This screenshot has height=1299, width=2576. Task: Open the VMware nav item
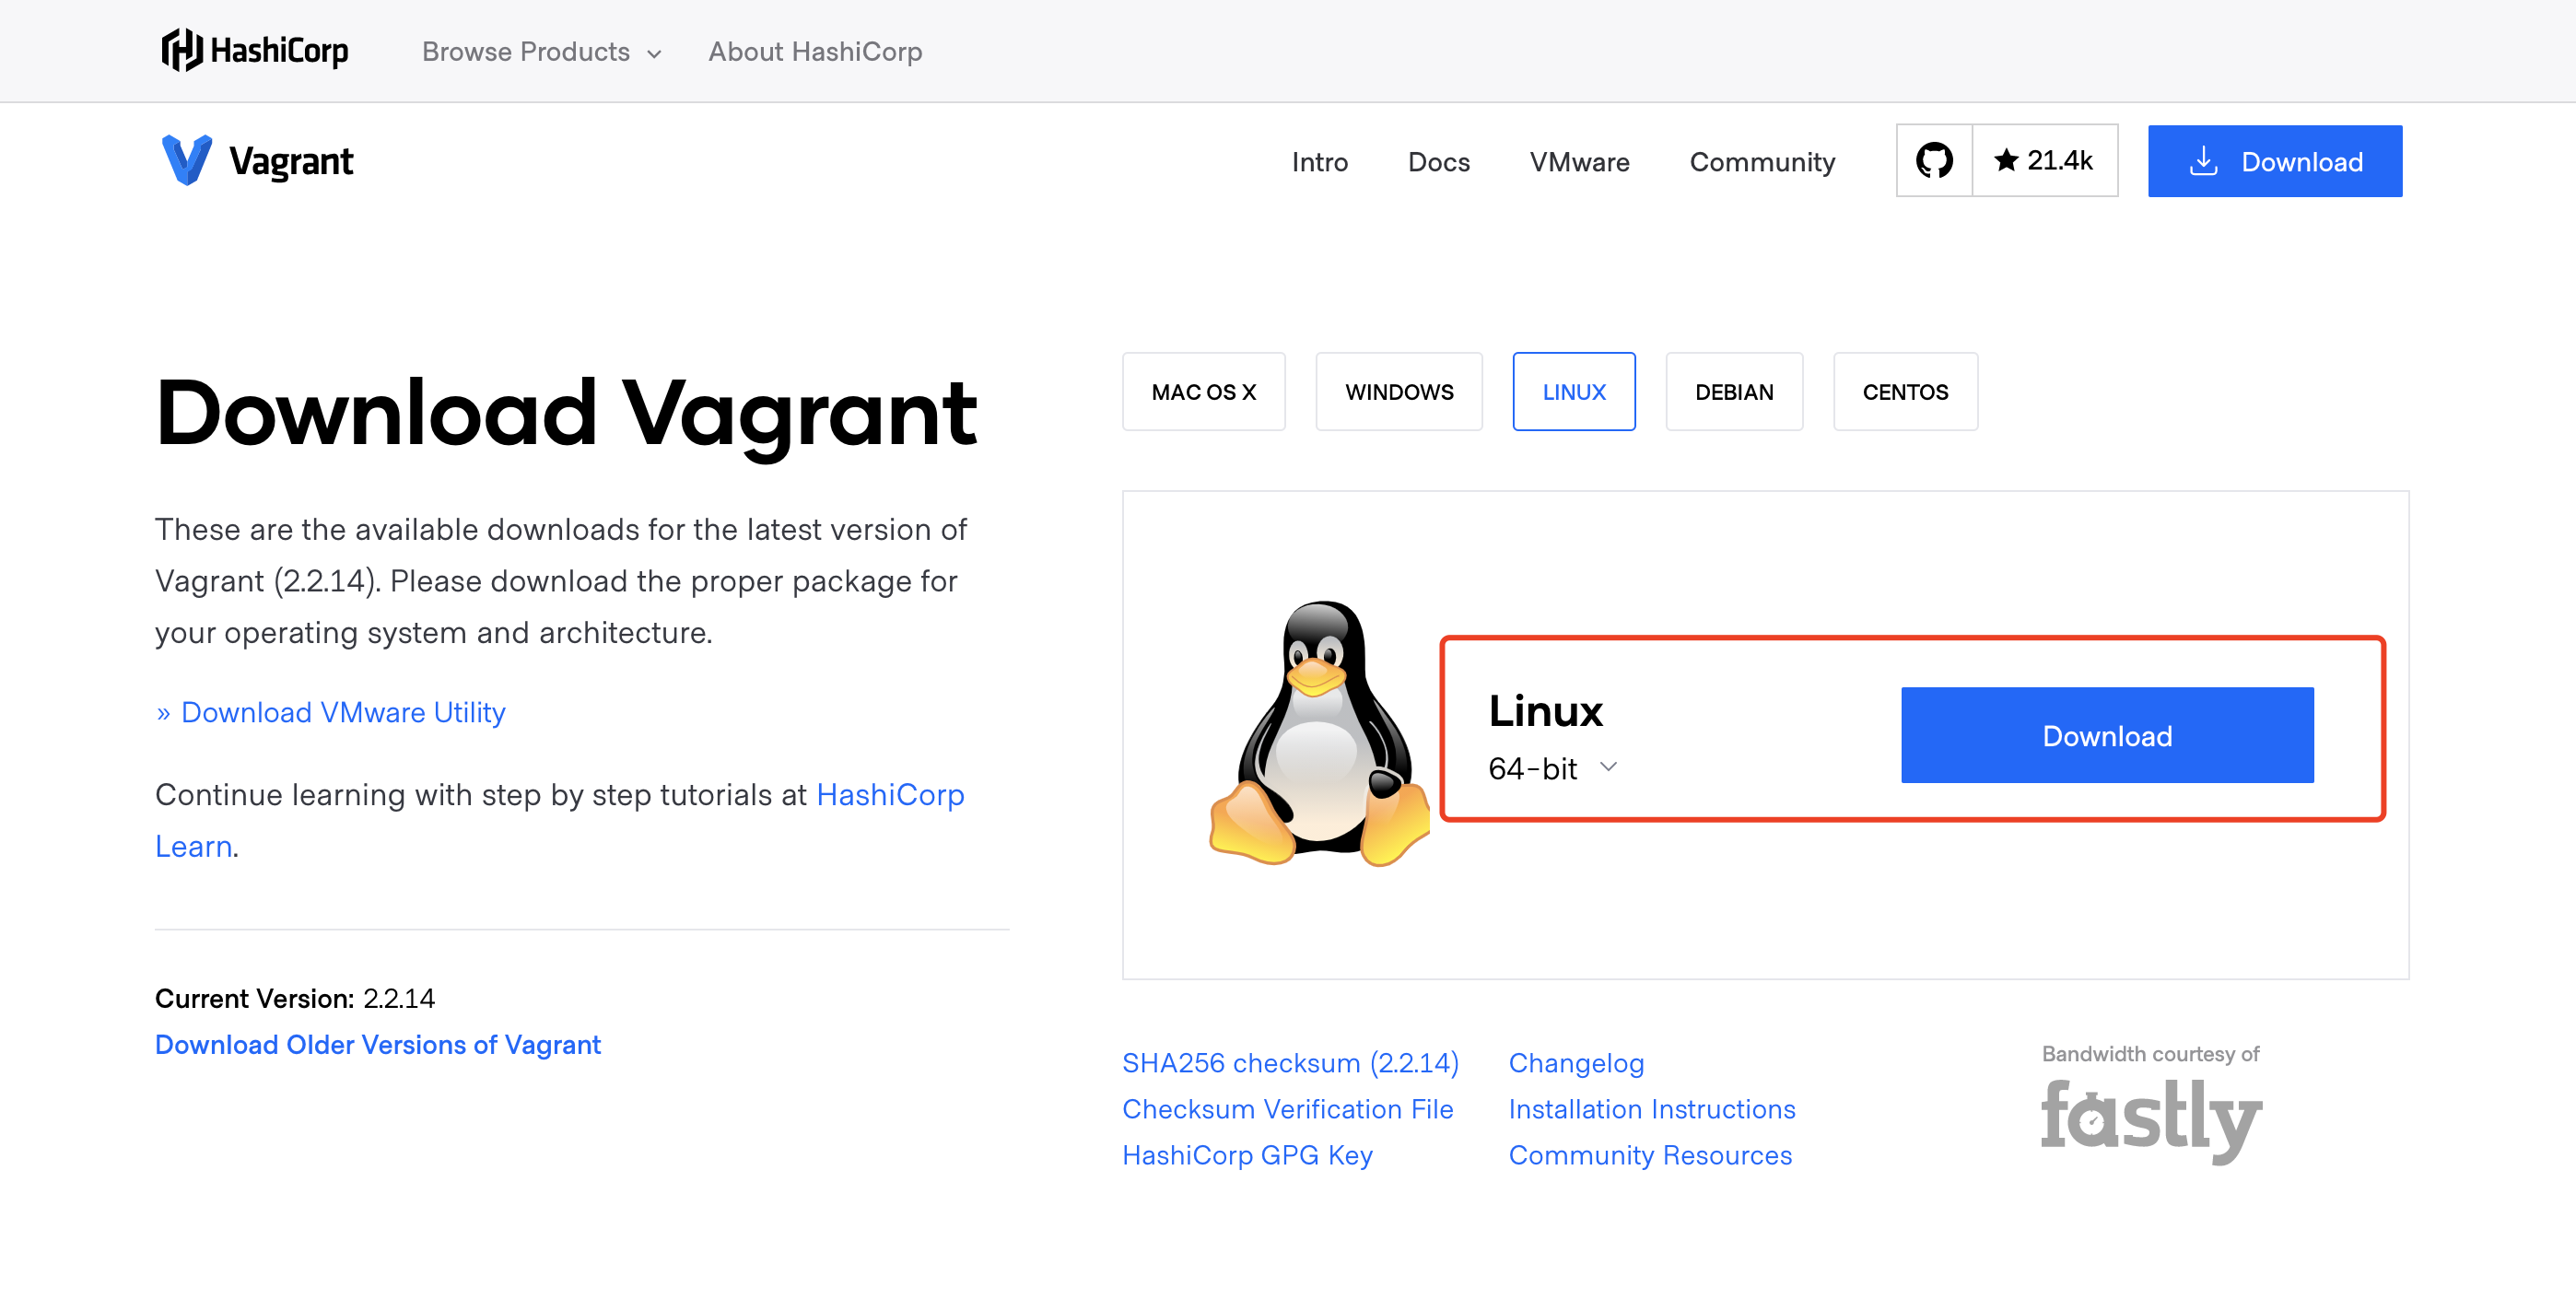tap(1579, 162)
